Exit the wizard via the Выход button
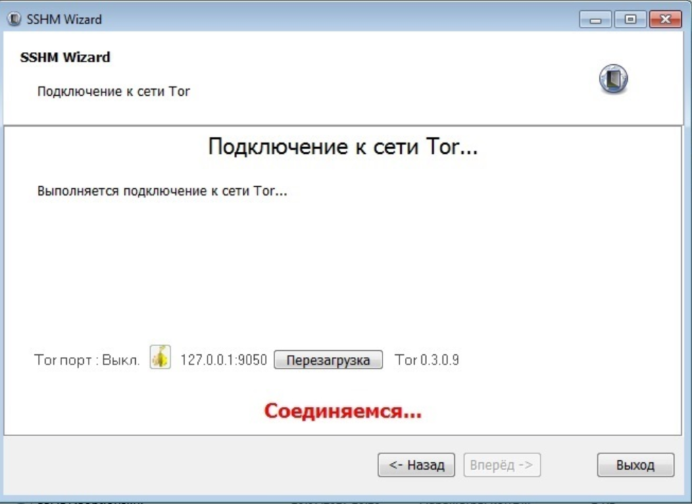The height and width of the screenshot is (504, 692). tap(634, 464)
